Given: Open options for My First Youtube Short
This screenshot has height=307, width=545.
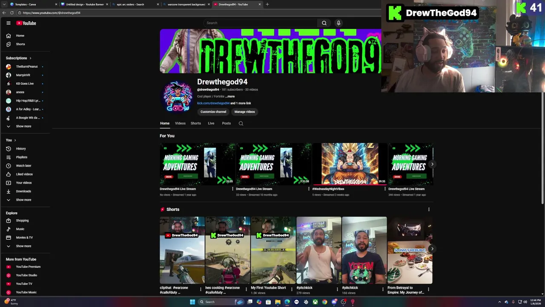Looking at the screenshot, I should (x=292, y=289).
